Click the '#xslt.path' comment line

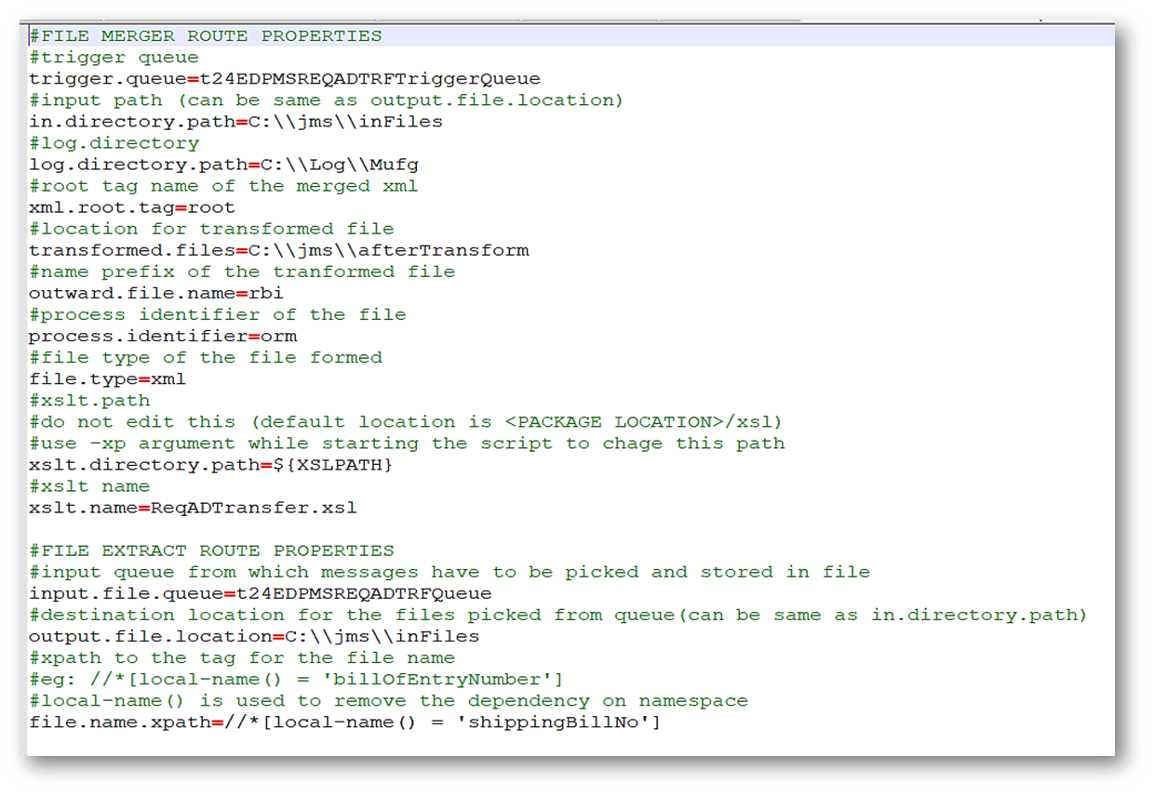pos(89,401)
